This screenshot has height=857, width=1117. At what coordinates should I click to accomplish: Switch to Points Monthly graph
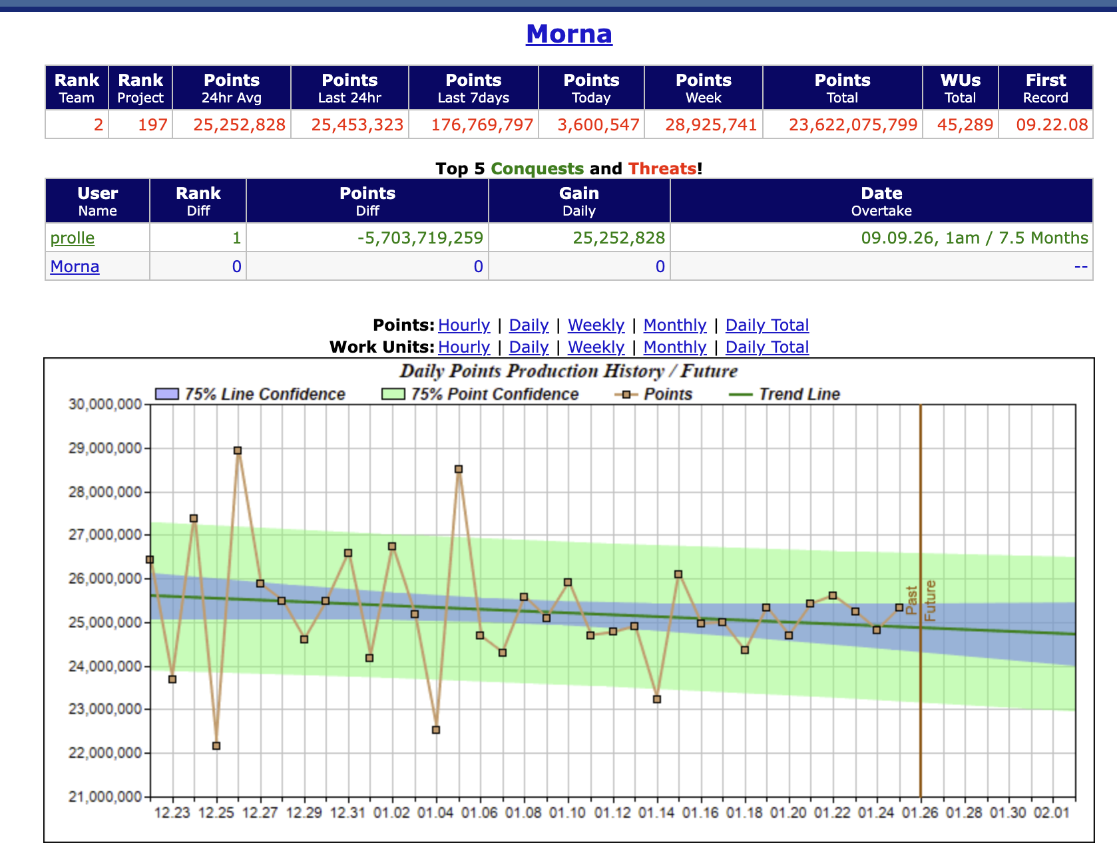click(x=674, y=325)
